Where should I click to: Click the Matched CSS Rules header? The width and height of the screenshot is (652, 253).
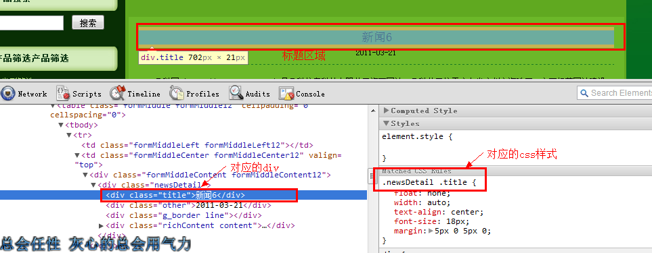point(416,171)
